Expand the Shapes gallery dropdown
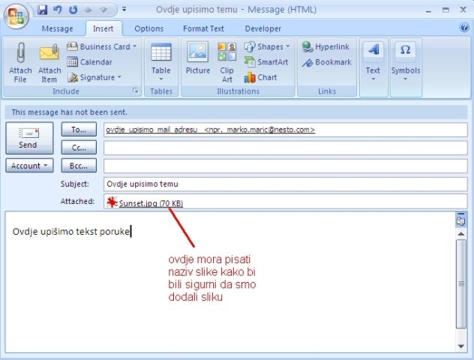 pos(287,46)
